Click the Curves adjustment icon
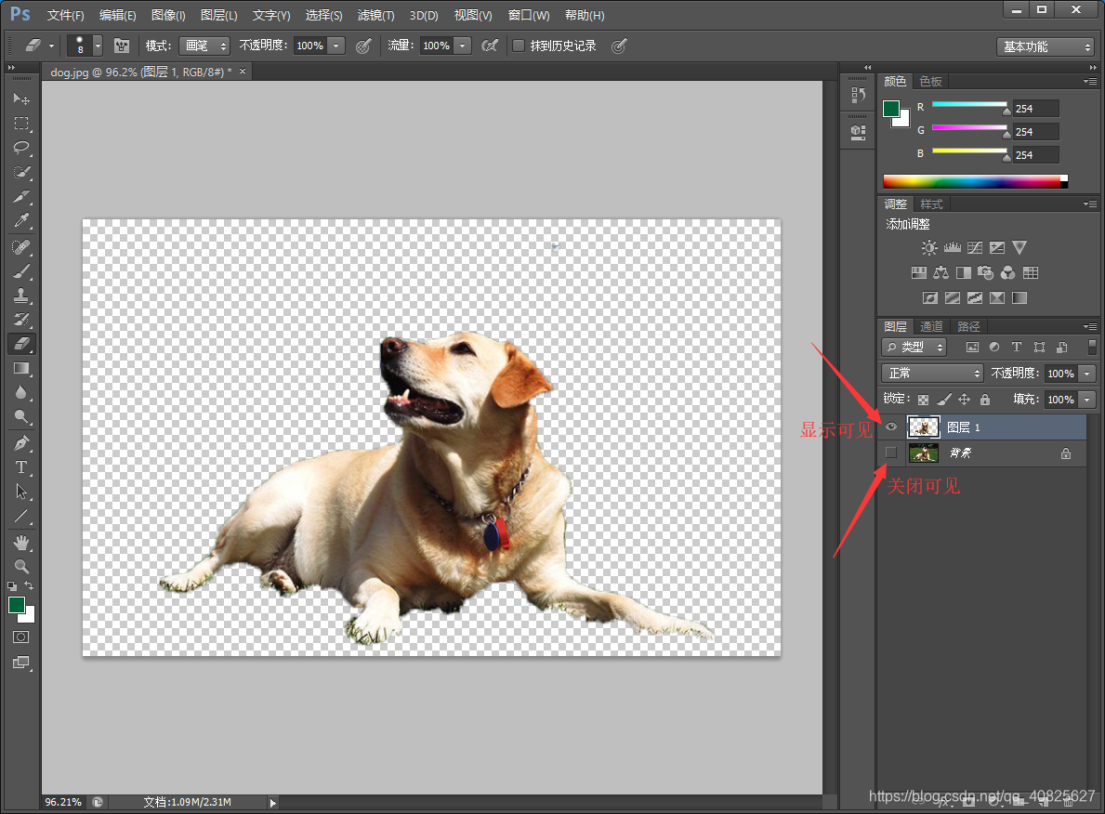Screen dimensions: 1105x814 click(x=975, y=247)
